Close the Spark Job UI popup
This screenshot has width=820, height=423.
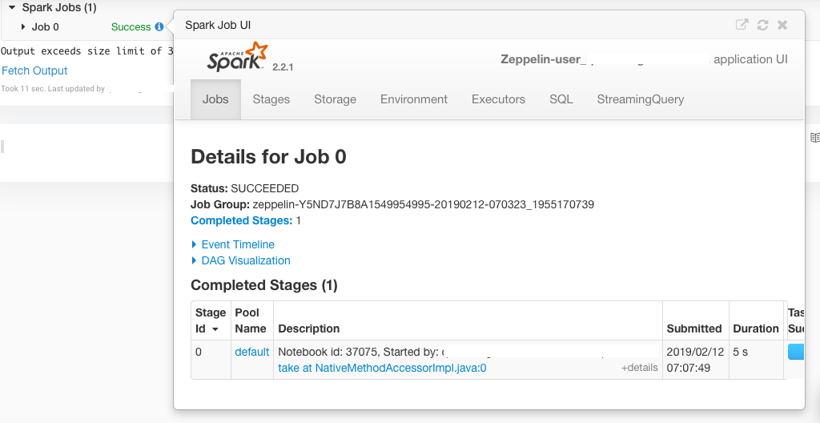pyautogui.click(x=782, y=25)
